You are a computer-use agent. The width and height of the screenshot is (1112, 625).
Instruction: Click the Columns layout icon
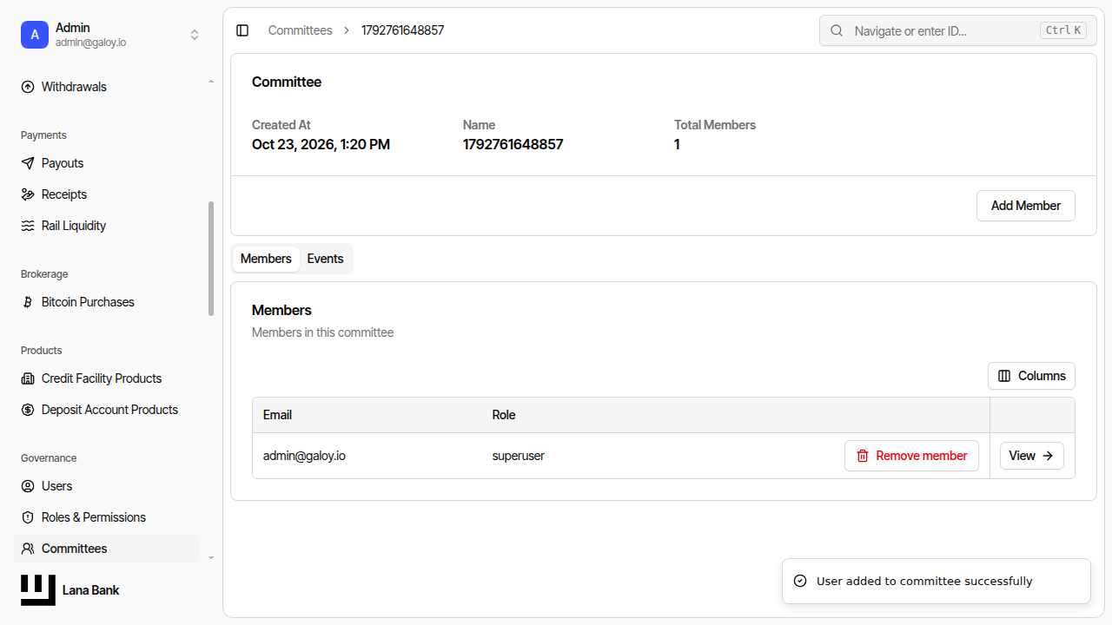point(1004,376)
